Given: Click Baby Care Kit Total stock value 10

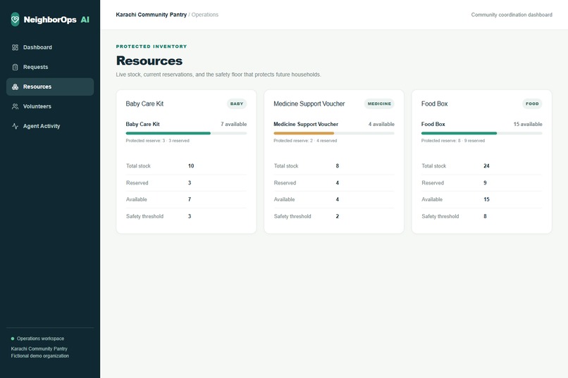Looking at the screenshot, I should (191, 166).
